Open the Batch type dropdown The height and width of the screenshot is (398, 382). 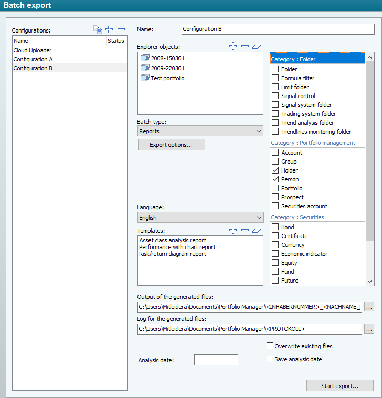(x=200, y=131)
